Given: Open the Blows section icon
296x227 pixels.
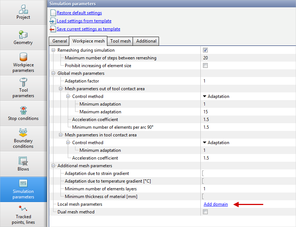Looking at the screenshot, I should point(23,161).
